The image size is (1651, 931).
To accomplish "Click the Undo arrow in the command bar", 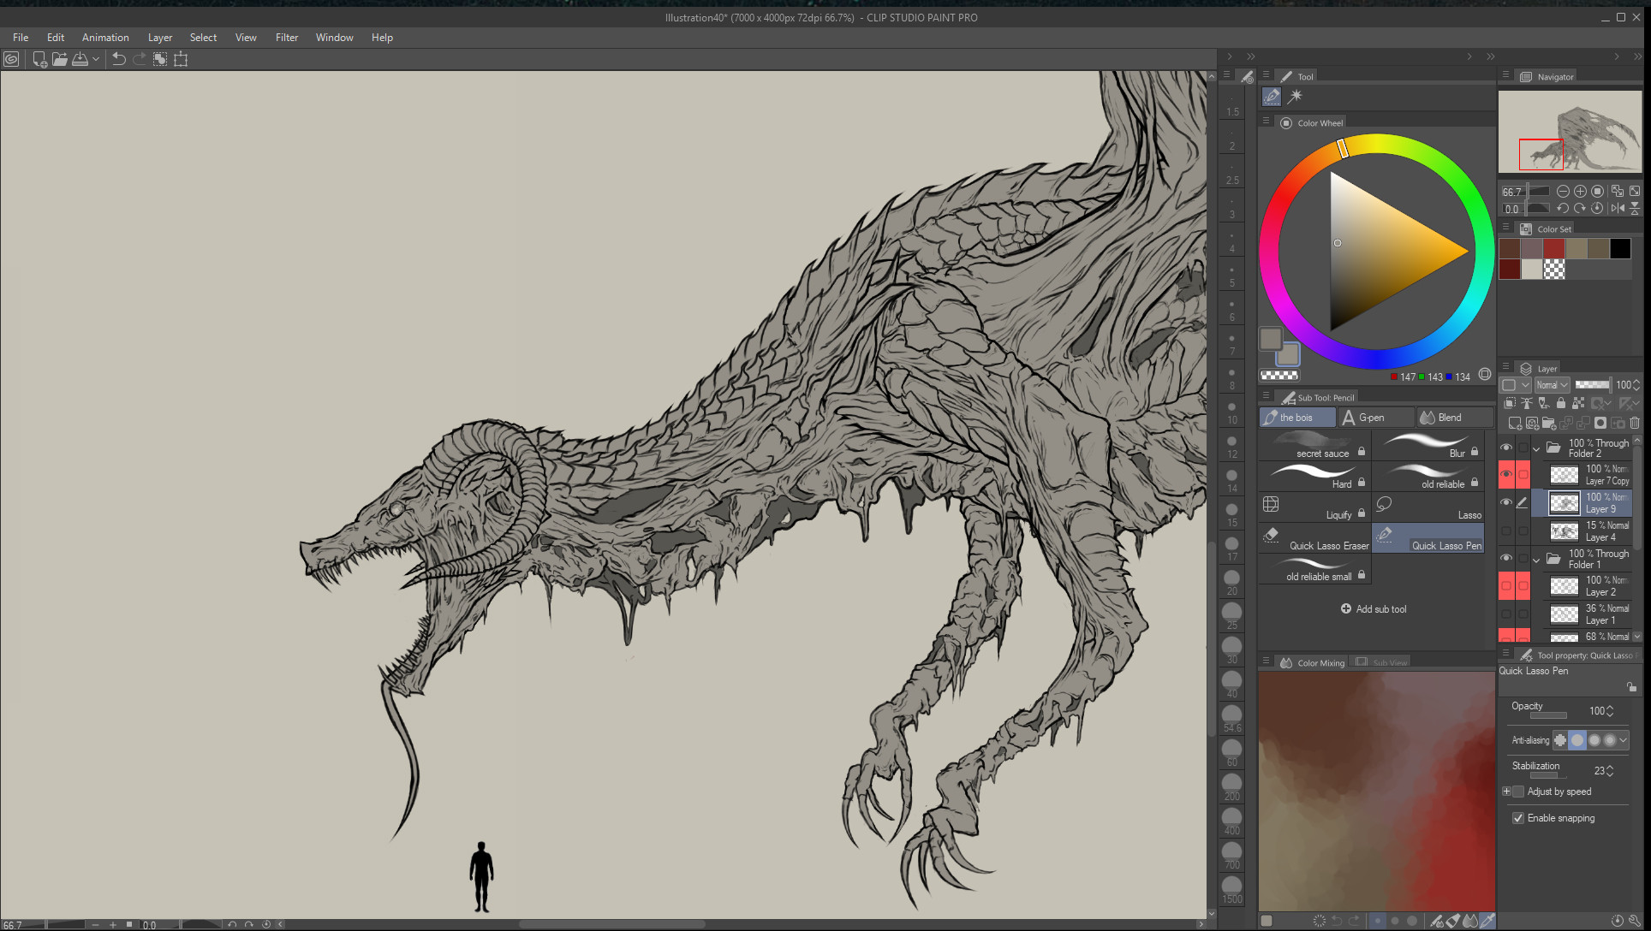I will [119, 59].
